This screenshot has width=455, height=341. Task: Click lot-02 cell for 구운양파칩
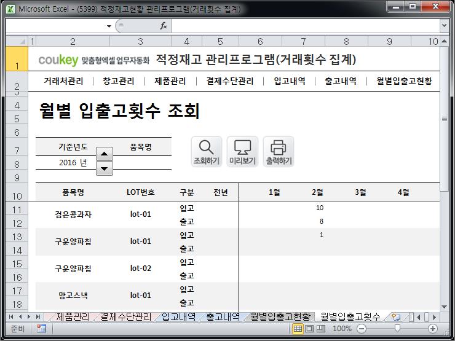point(140,268)
